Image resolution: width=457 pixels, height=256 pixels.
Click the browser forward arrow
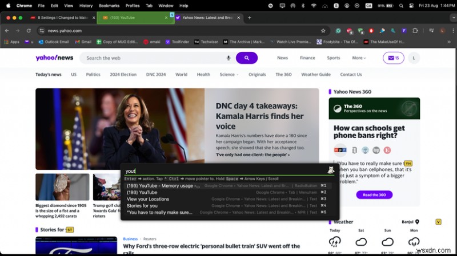click(x=18, y=31)
